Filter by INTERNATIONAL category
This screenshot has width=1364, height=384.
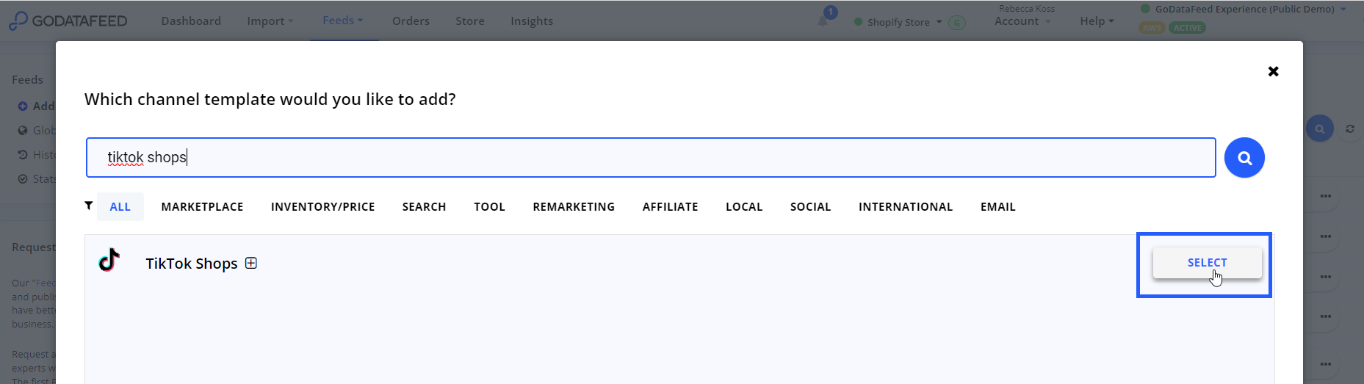point(905,207)
